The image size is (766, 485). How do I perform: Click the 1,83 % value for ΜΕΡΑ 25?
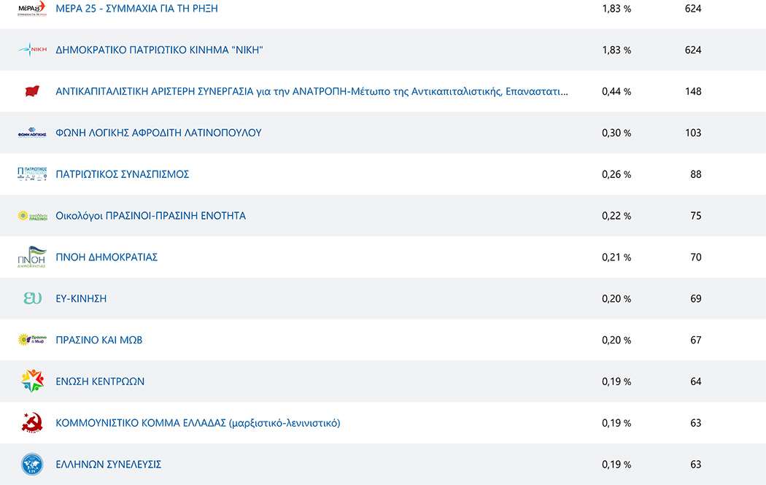(x=616, y=8)
